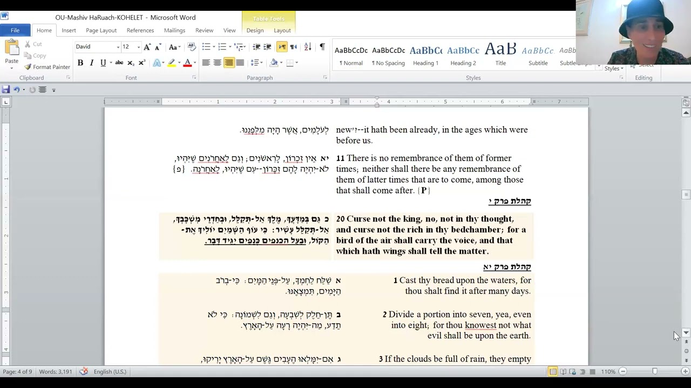Open the File menu tab
Image resolution: width=691 pixels, height=388 pixels.
click(15, 30)
